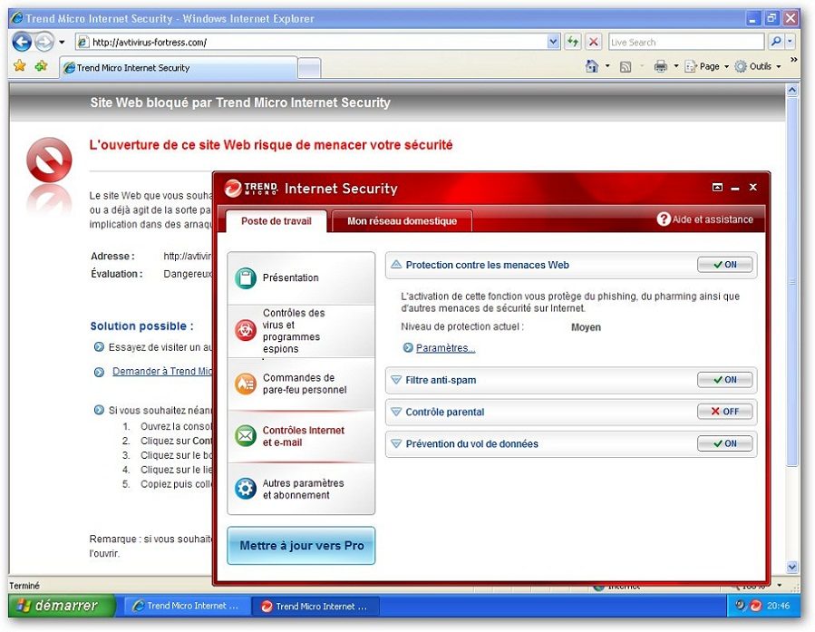
Task: Expand the Prévention du vol de données section
Action: click(x=396, y=444)
